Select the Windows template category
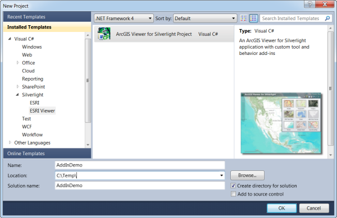This screenshot has width=337, height=218. coord(32,47)
